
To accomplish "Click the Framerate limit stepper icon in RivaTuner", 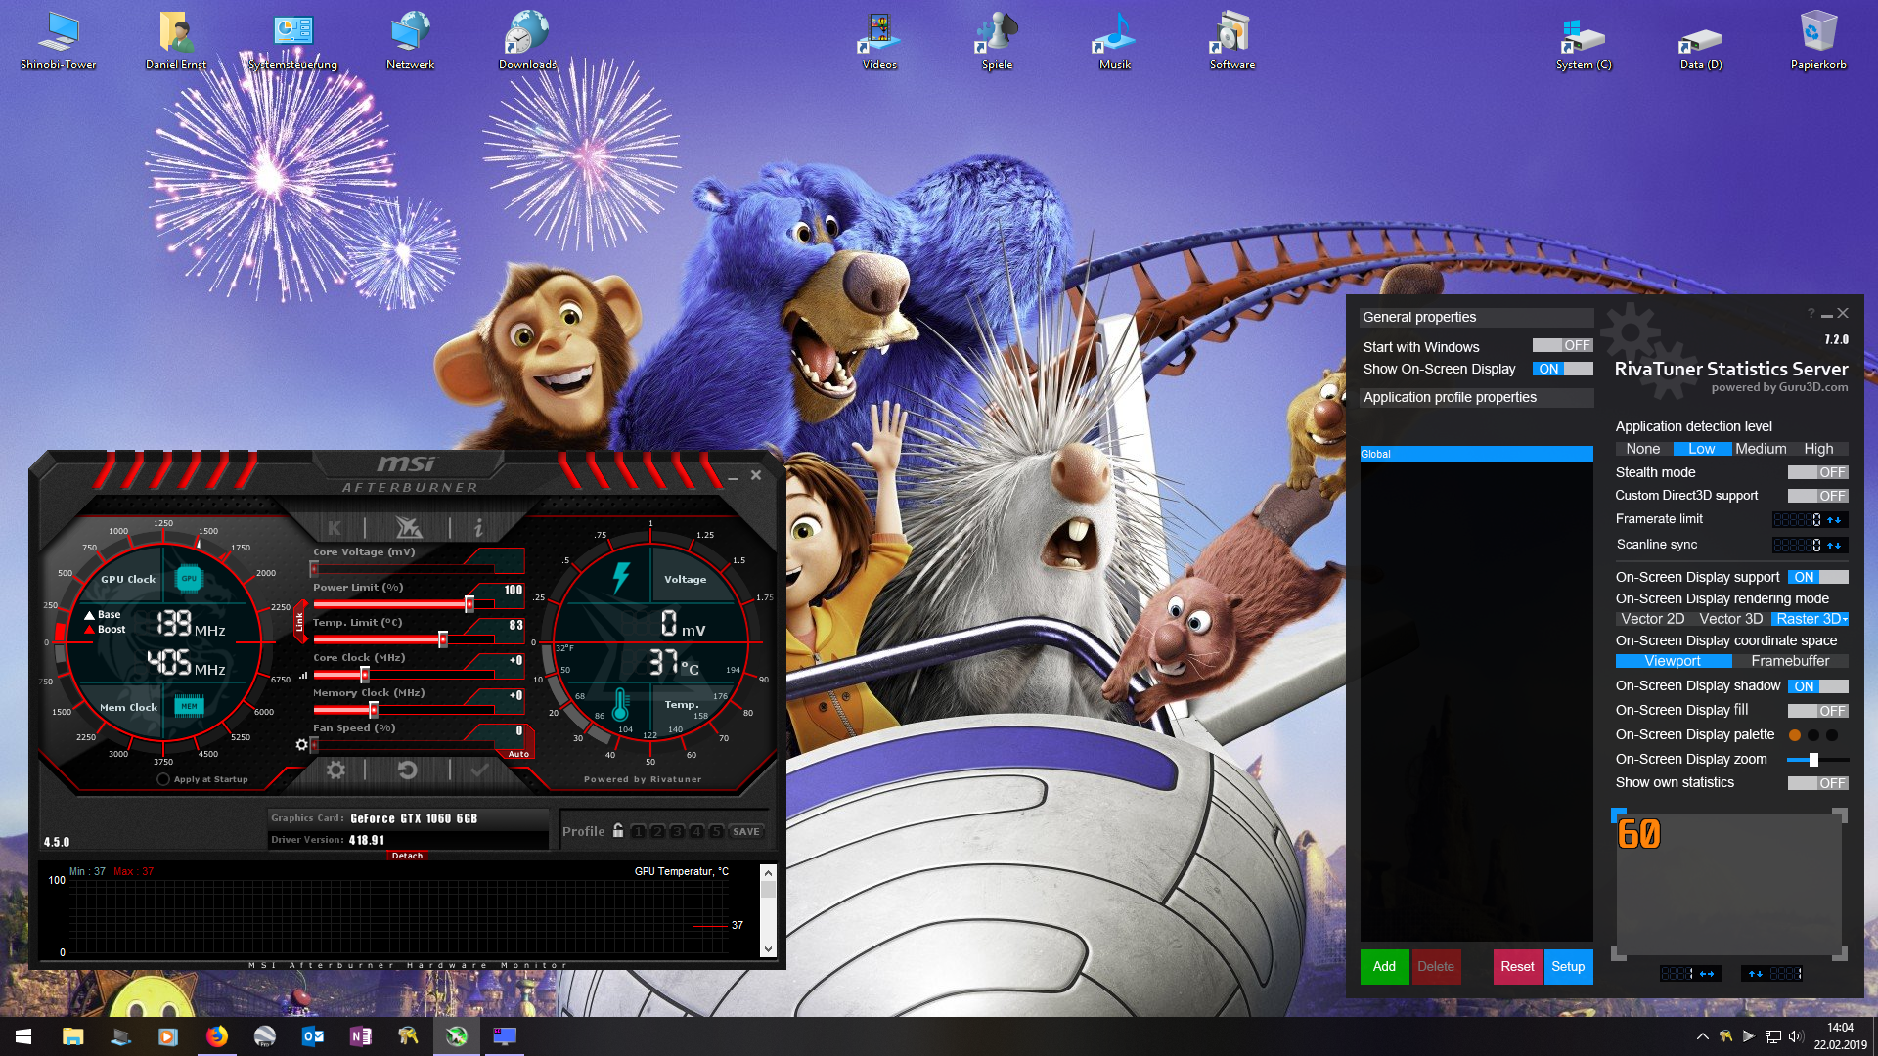I will [1833, 519].
